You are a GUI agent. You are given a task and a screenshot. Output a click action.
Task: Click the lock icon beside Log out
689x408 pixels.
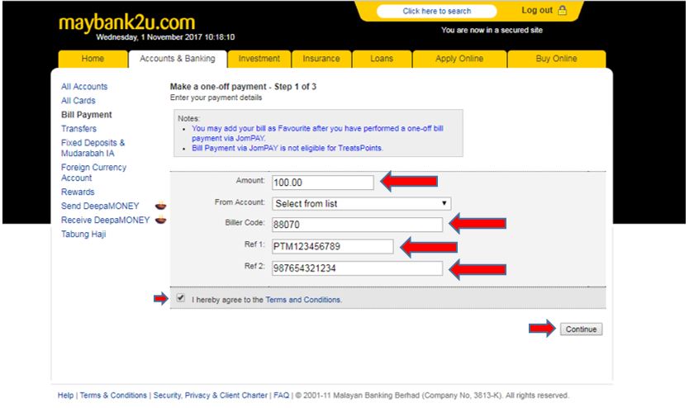[x=562, y=10]
